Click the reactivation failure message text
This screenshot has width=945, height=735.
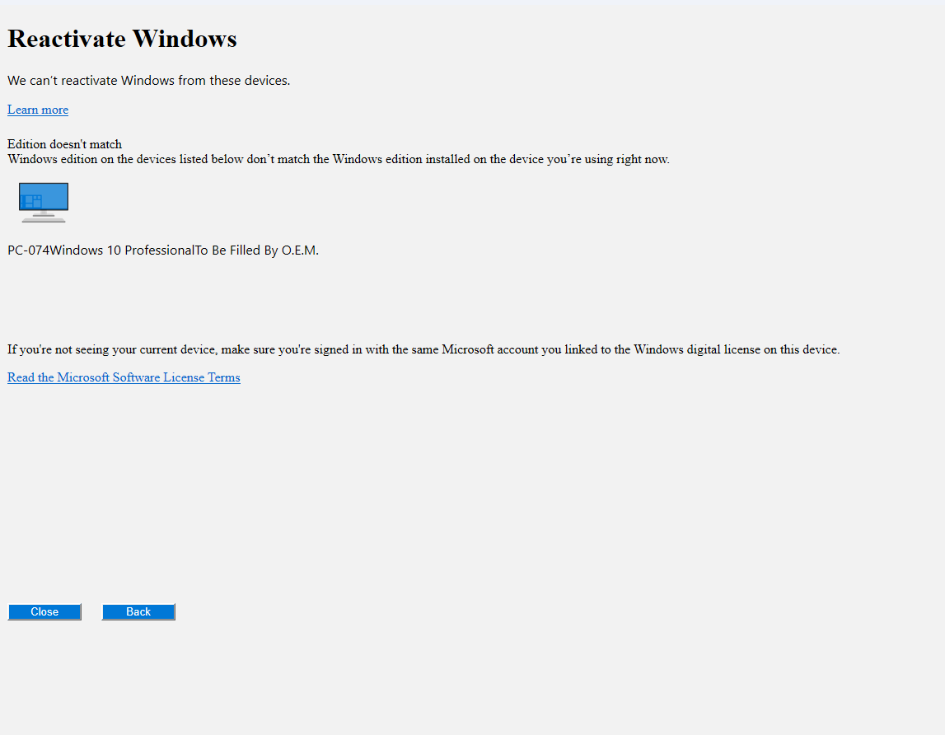pyautogui.click(x=148, y=80)
